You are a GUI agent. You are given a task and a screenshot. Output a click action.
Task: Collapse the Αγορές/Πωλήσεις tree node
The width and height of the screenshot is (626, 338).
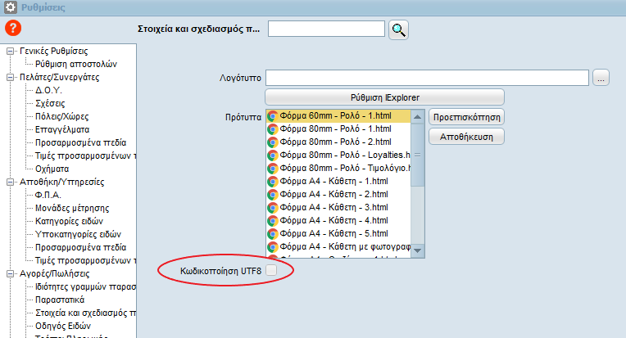click(11, 274)
